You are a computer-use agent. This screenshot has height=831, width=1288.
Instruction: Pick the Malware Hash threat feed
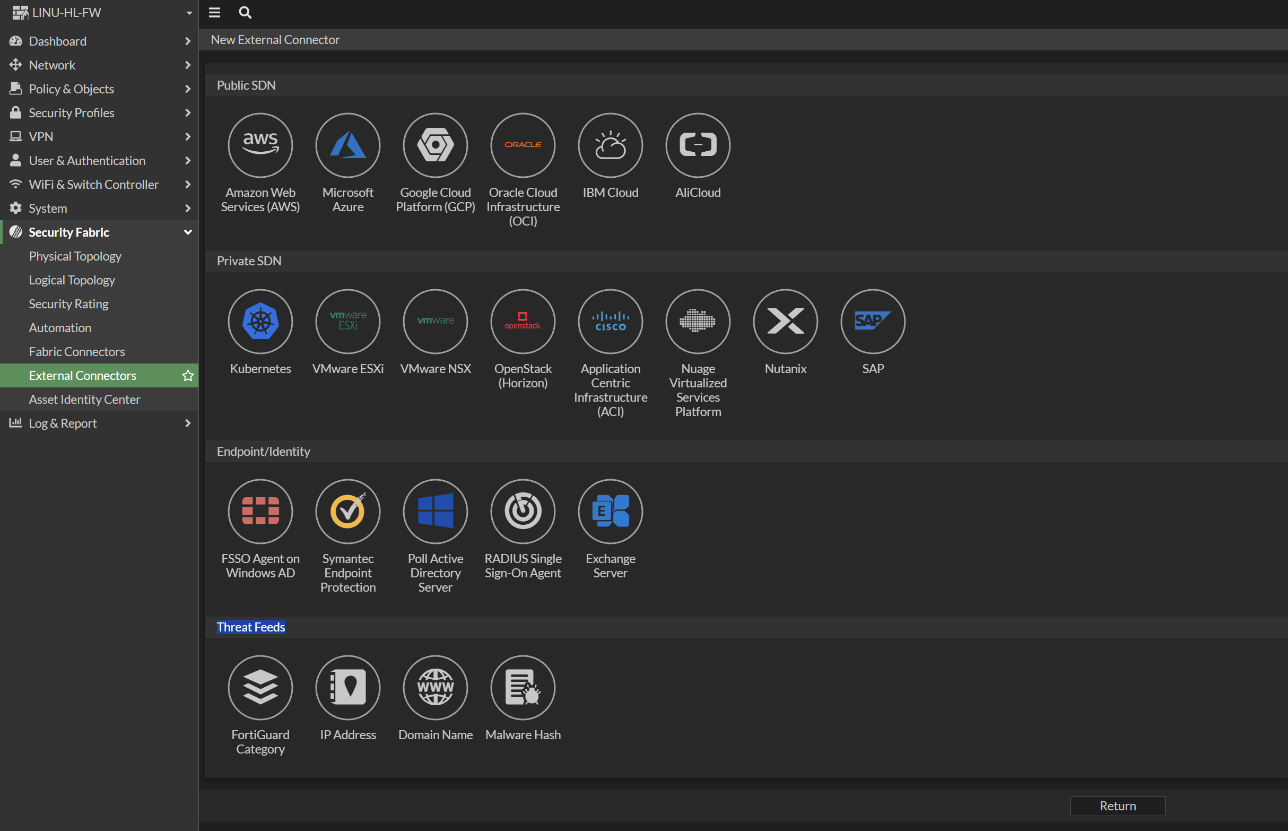click(523, 688)
